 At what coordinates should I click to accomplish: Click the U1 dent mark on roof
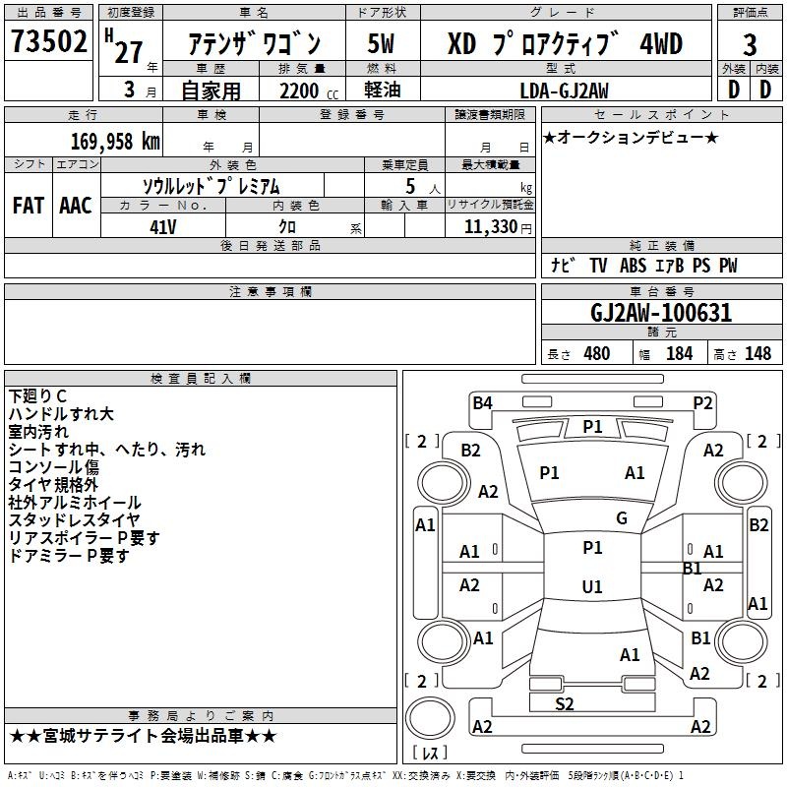(x=592, y=586)
